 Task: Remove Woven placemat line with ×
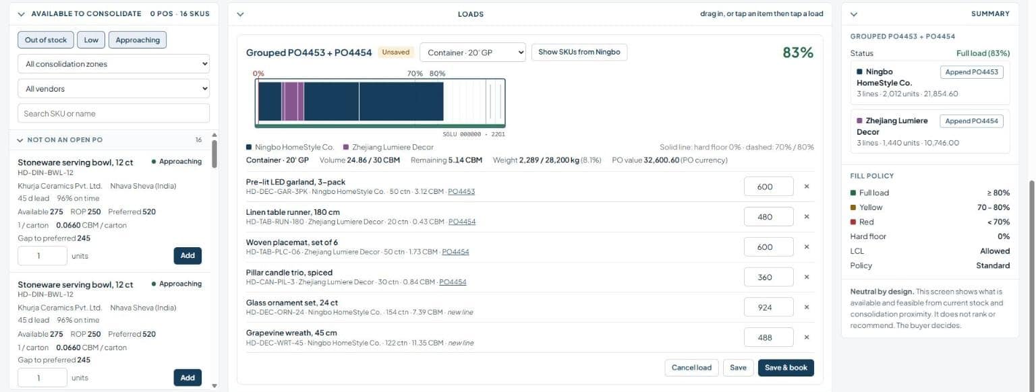tap(806, 247)
